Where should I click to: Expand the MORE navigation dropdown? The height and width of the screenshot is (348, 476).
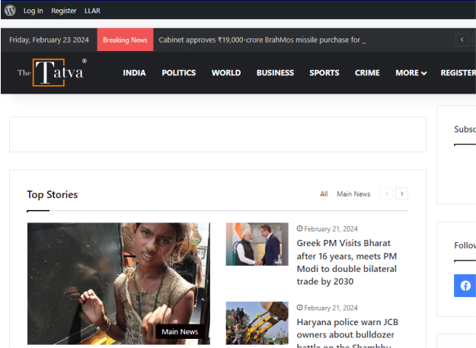411,73
